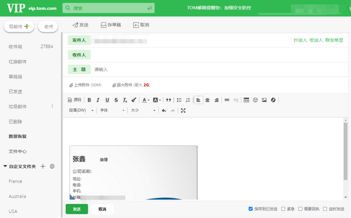Select the format painter brush
This screenshot has width=351, height=218.
134,100
